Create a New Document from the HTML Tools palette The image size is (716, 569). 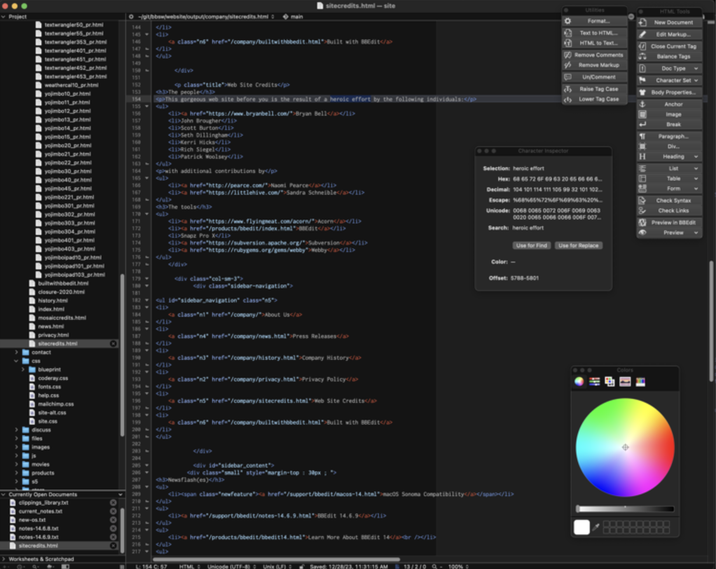click(x=671, y=22)
